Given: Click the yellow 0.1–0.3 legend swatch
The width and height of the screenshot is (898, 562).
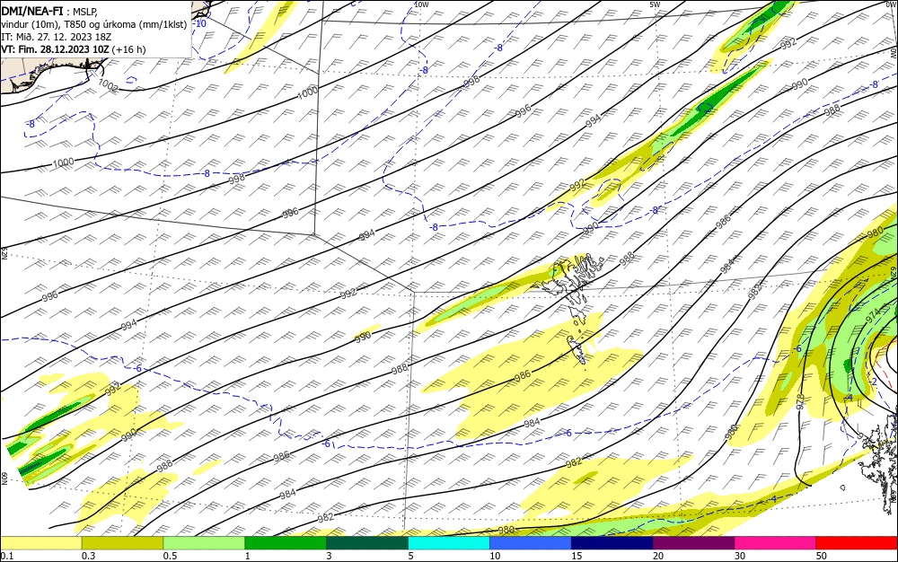Looking at the screenshot, I should pos(40,543).
